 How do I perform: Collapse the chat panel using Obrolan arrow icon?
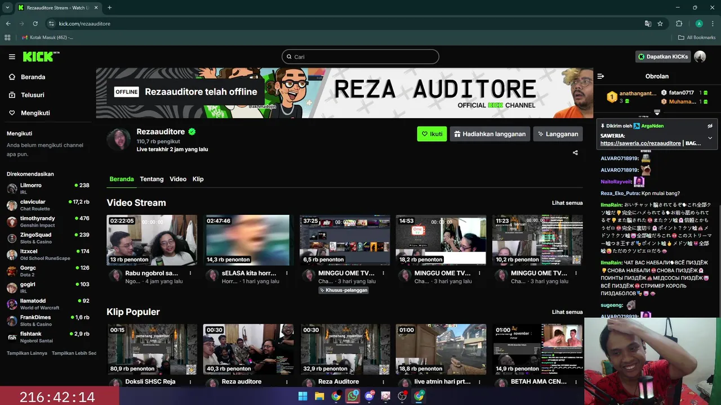(600, 76)
